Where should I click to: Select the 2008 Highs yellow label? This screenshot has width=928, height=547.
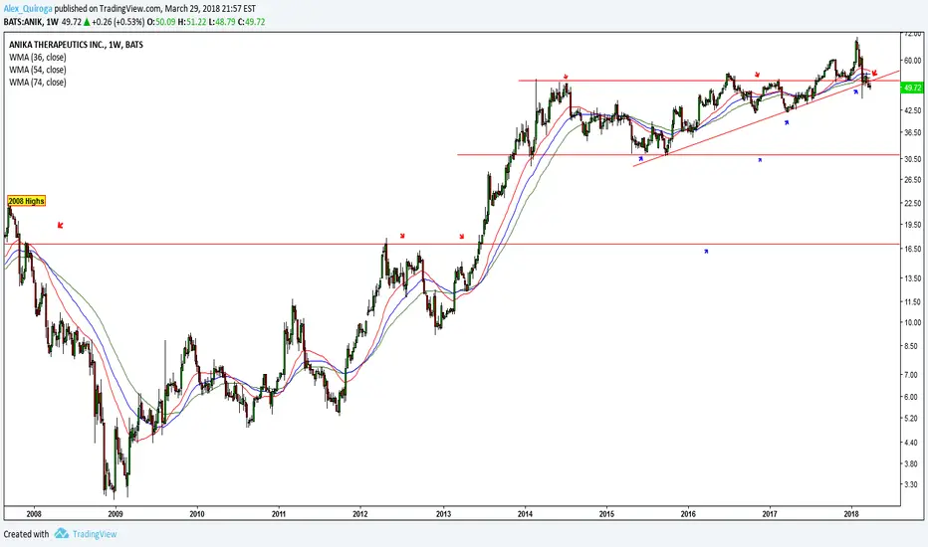(26, 201)
